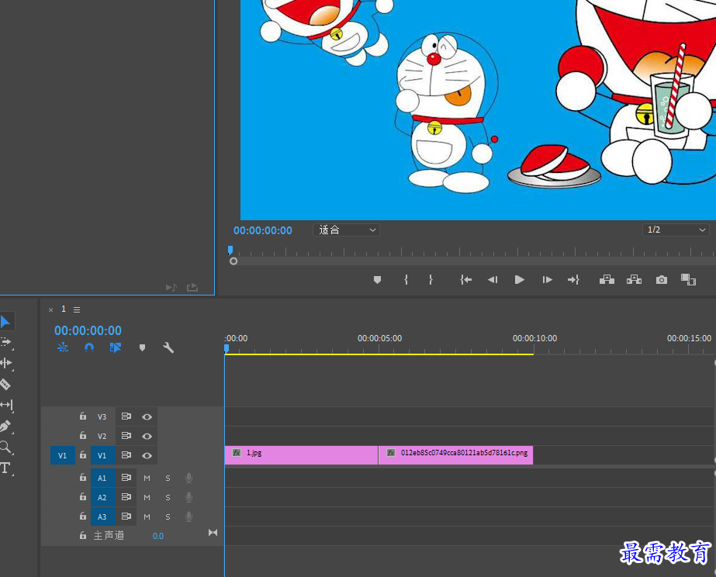Select the 1.jpg clip on V1
This screenshot has width=716, height=577.
301,455
